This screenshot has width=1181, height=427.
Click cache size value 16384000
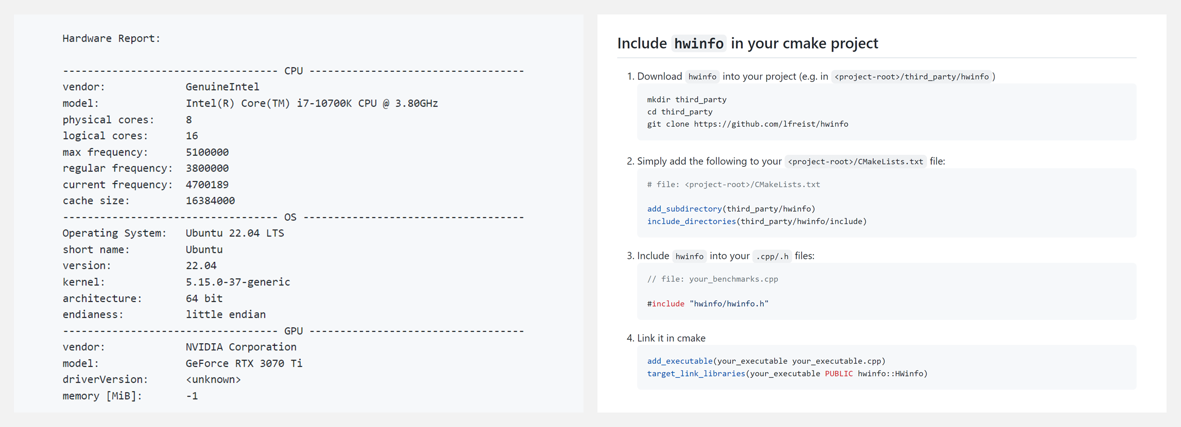point(210,200)
